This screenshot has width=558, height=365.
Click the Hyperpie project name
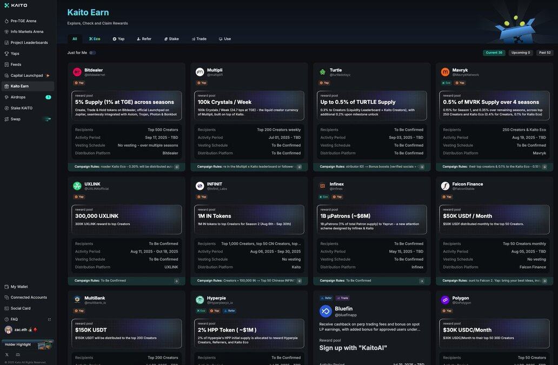pos(216,298)
